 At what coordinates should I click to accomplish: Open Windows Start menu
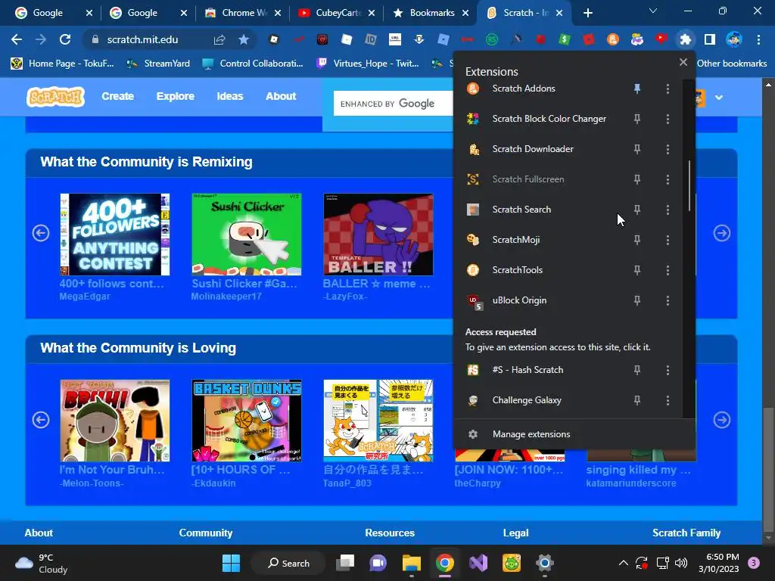tap(231, 563)
